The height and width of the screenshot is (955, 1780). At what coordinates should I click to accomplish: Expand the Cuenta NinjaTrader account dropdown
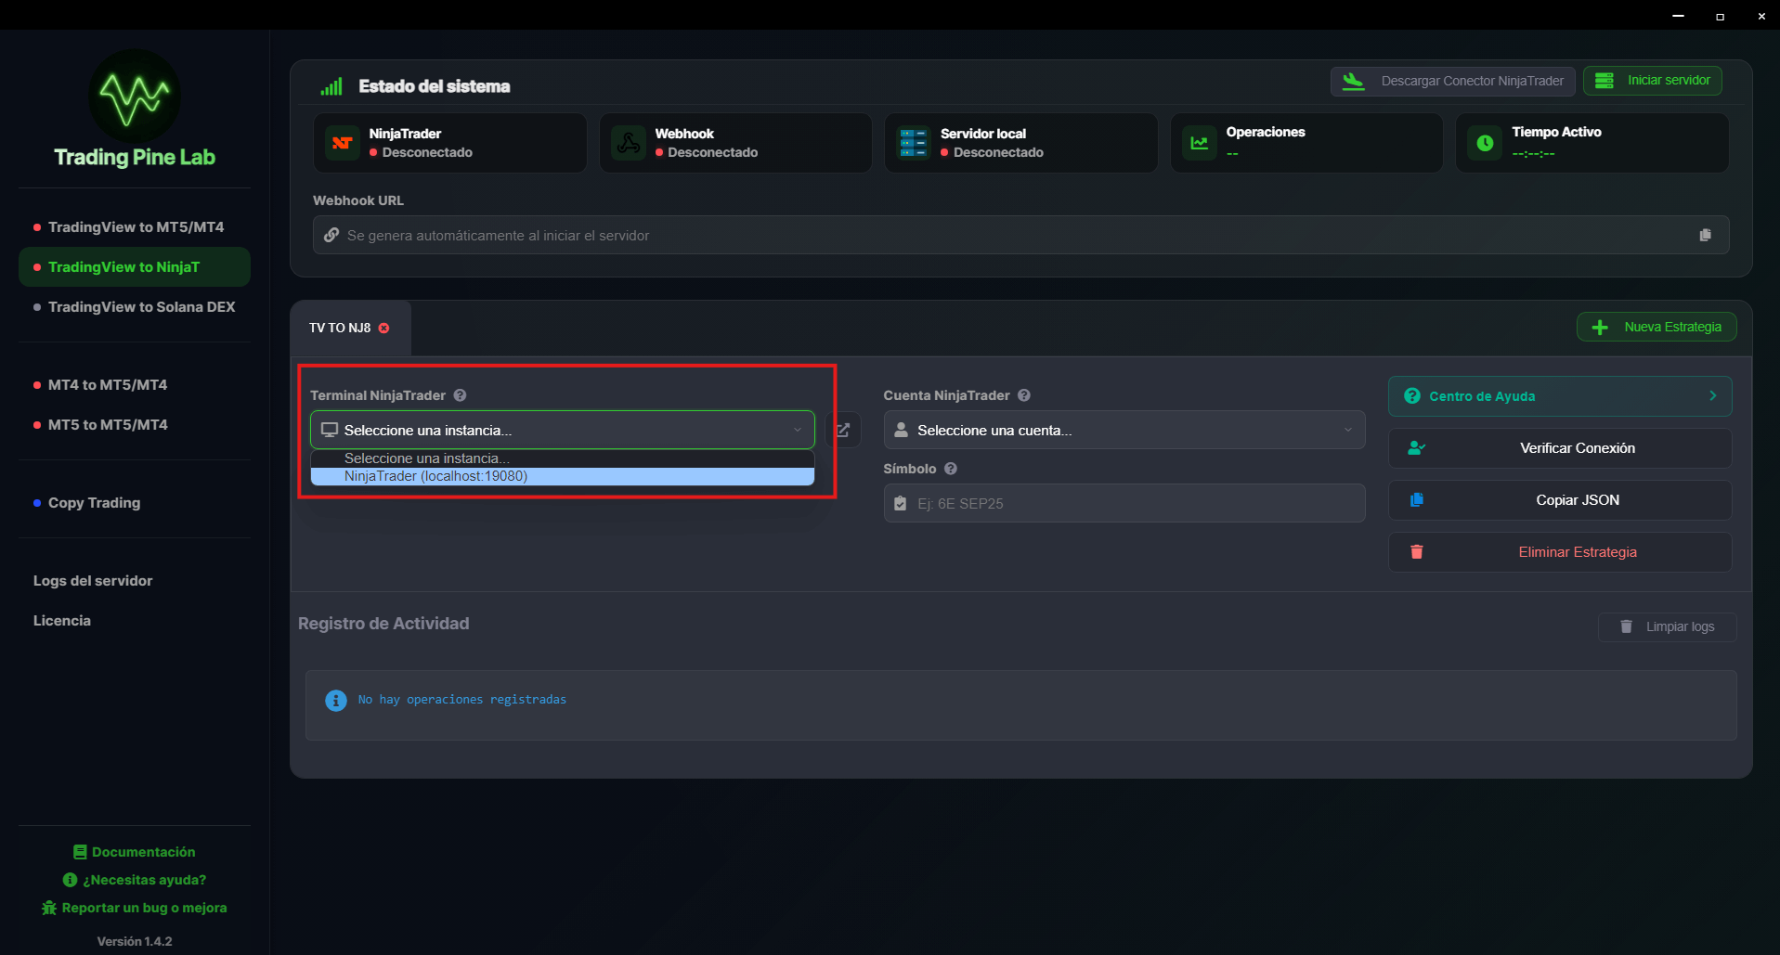click(x=1124, y=431)
